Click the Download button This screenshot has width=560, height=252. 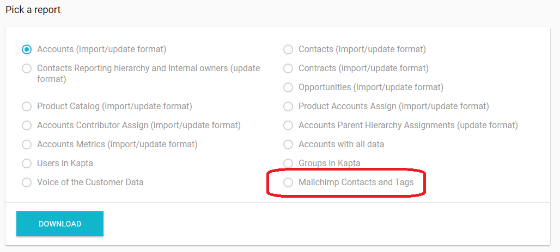tap(60, 224)
